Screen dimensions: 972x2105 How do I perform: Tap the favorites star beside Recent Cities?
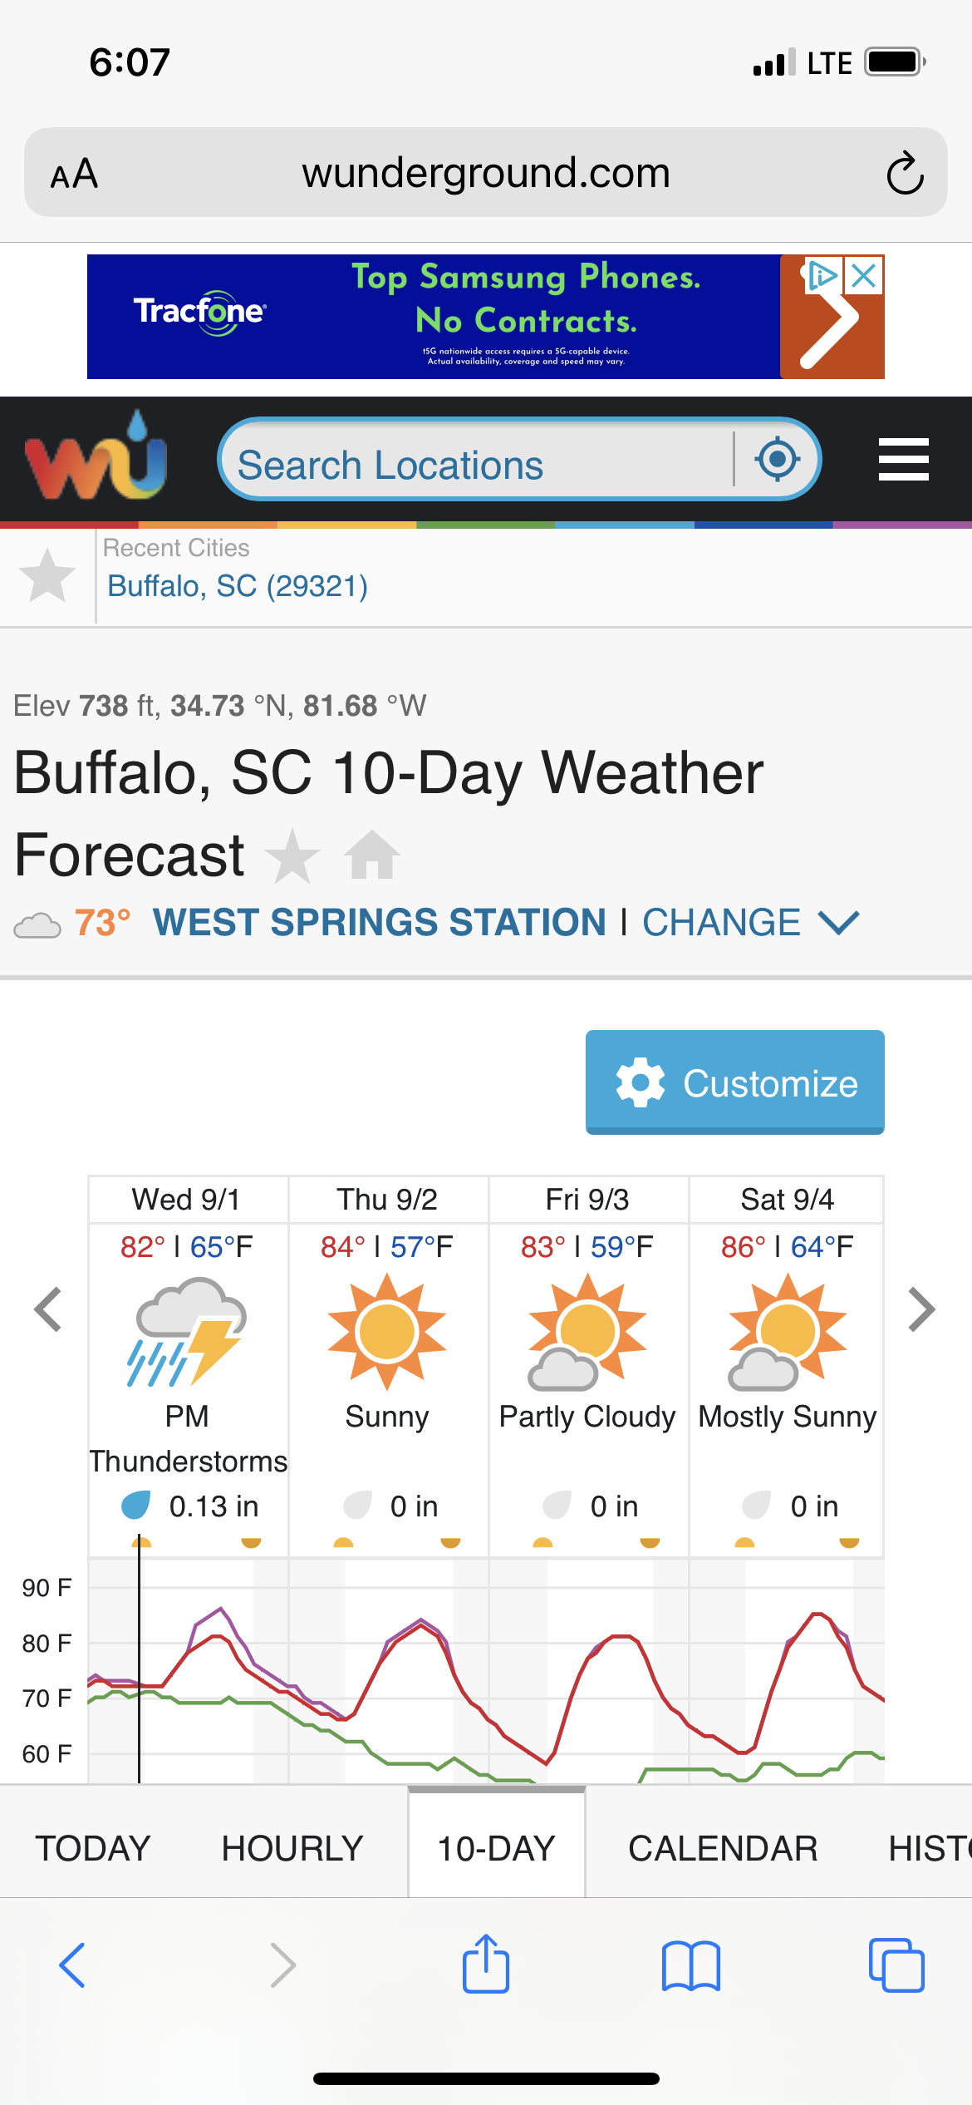tap(47, 575)
